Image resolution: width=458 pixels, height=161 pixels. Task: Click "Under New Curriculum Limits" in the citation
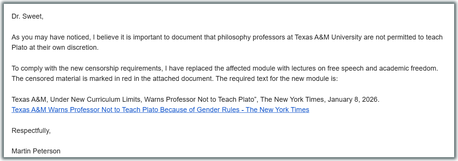pyautogui.click(x=91, y=99)
